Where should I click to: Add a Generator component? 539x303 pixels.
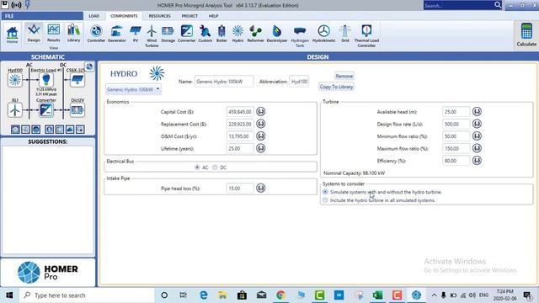point(116,34)
